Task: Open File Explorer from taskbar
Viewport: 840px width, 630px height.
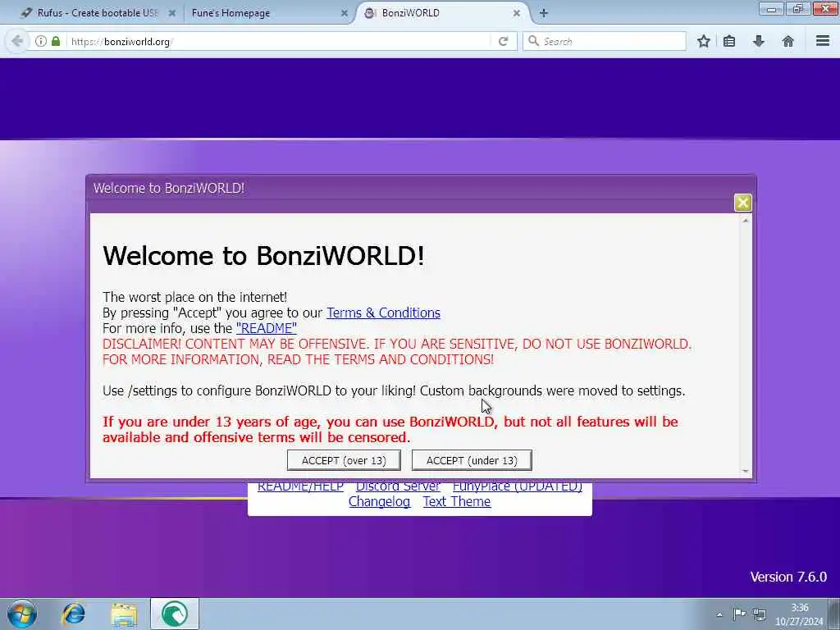Action: click(125, 614)
